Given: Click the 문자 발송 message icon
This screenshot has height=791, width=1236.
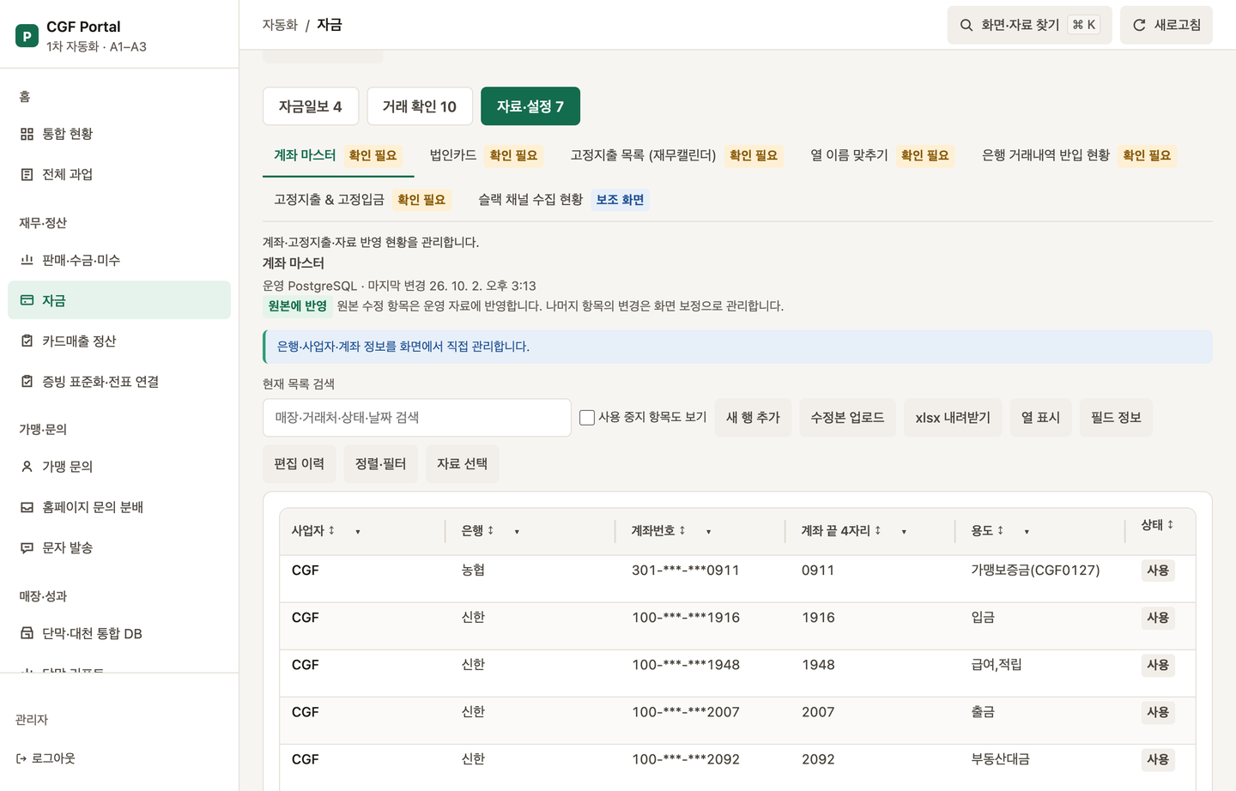Looking at the screenshot, I should 27,547.
